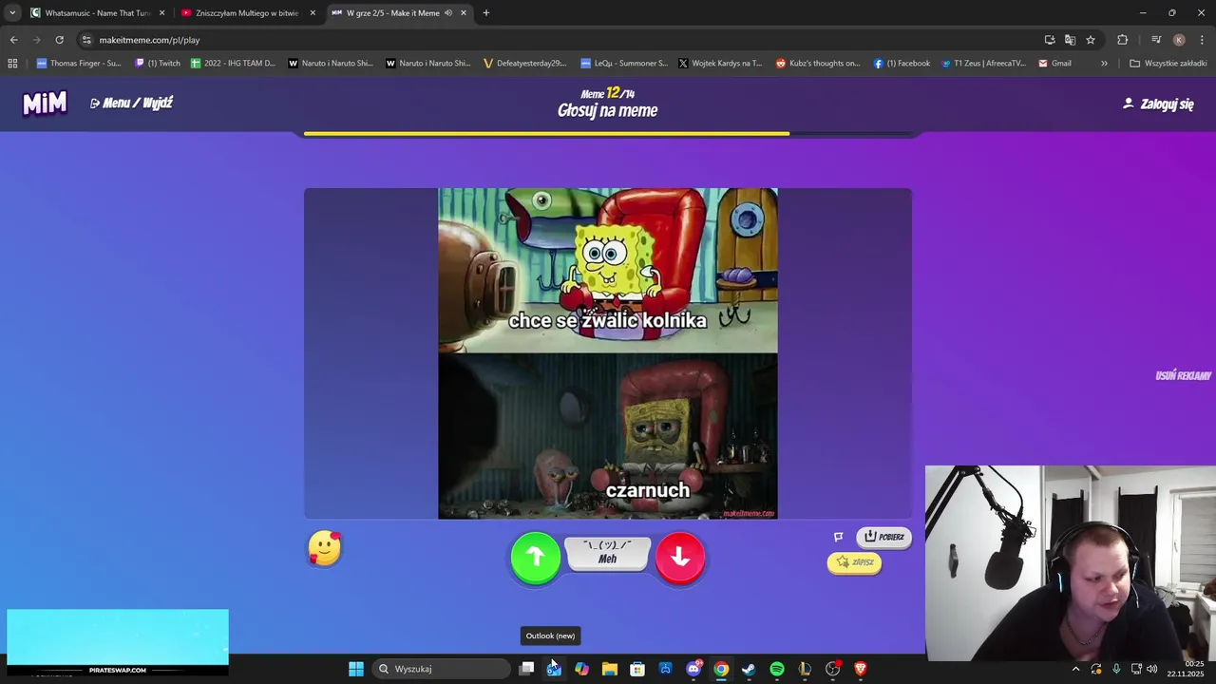This screenshot has width=1216, height=684.
Task: Click the install app icon in address bar
Action: tap(1050, 40)
